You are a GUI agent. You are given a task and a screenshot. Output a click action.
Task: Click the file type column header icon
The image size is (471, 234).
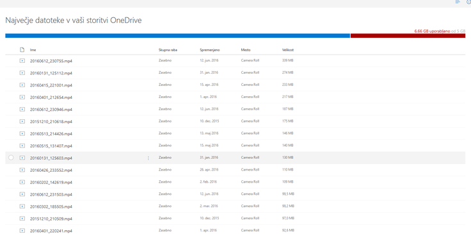(22, 50)
